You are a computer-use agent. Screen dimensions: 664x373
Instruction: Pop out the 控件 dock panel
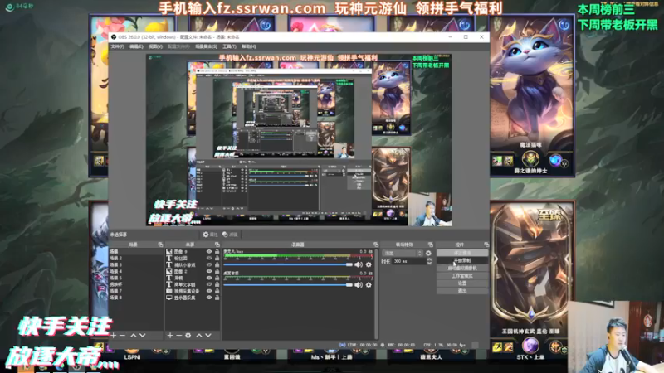pyautogui.click(x=486, y=245)
